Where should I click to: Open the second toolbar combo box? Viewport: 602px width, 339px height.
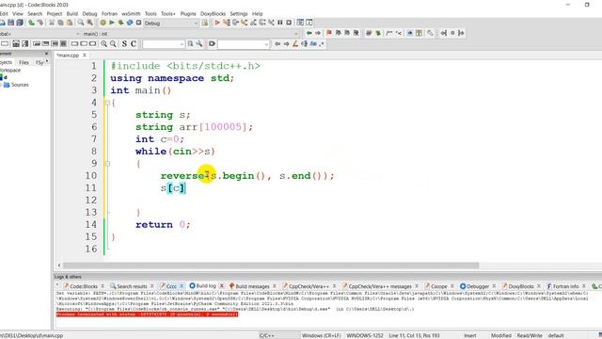(244, 44)
